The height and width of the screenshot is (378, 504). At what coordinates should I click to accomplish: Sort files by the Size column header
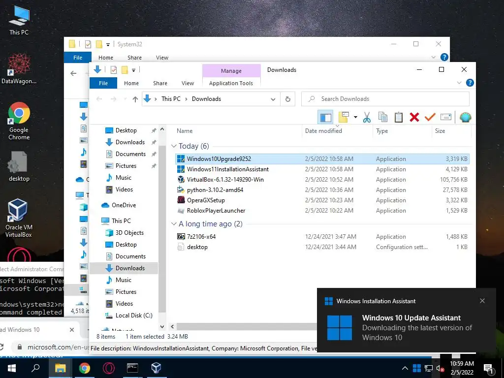[440, 131]
